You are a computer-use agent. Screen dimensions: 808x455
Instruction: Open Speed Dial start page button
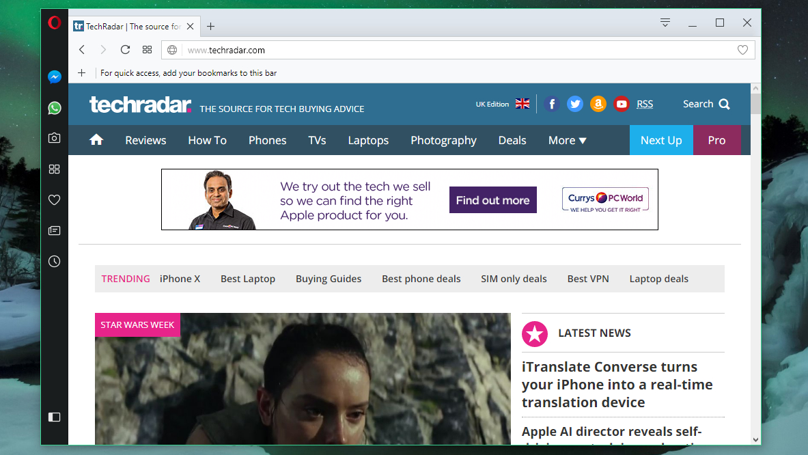pyautogui.click(x=147, y=49)
